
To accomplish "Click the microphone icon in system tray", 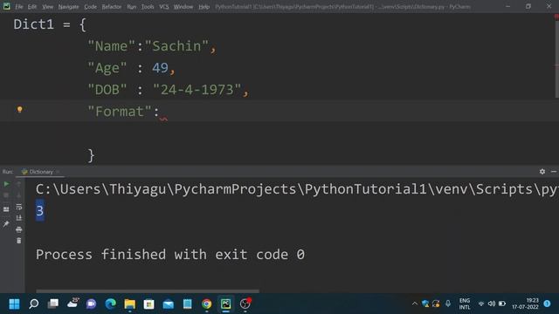I will pyautogui.click(x=448, y=304).
